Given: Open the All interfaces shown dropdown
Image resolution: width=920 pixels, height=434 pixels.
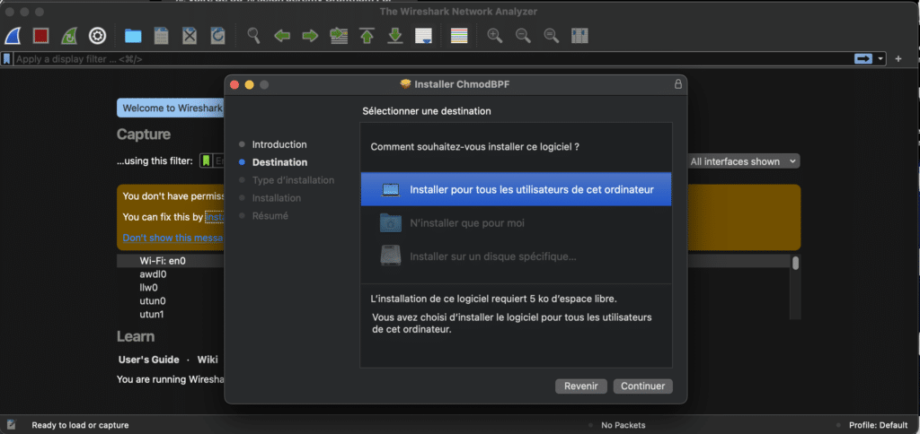Looking at the screenshot, I should (743, 161).
